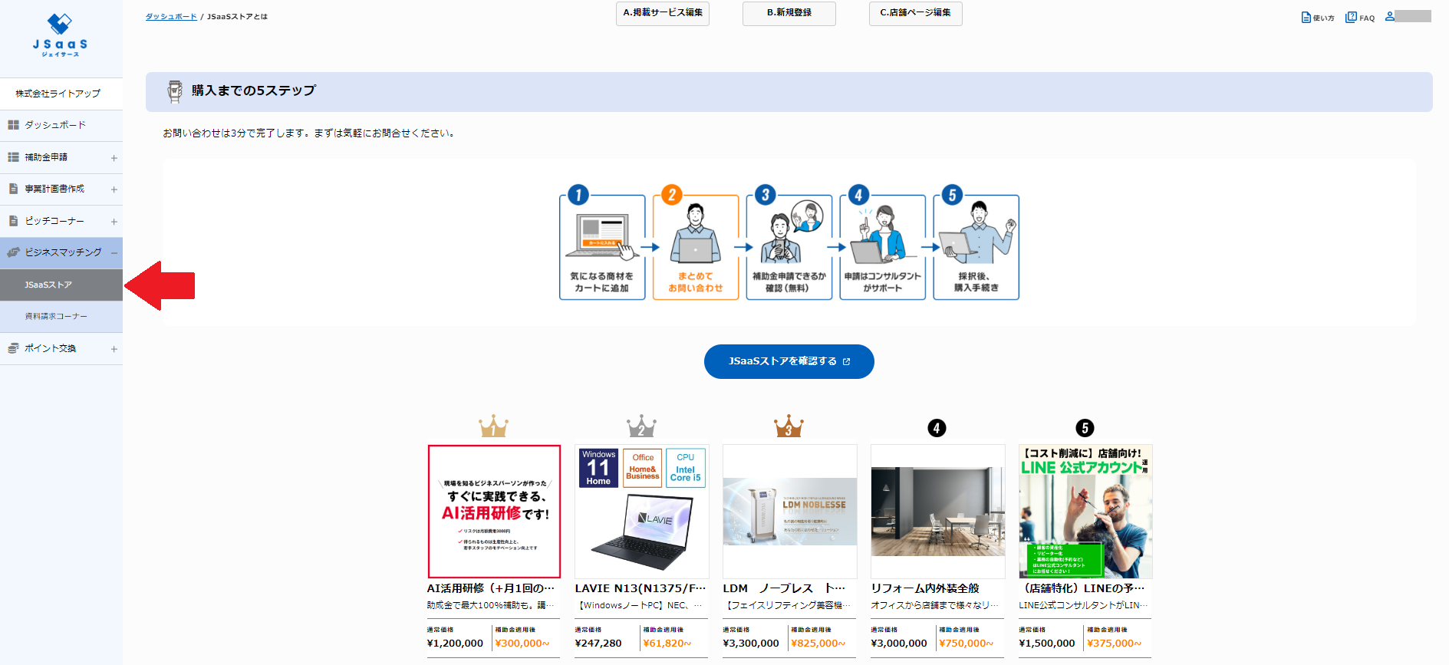Collapse the ビジネスマッチング section with minus sign
This screenshot has height=665, width=1449.
pos(114,253)
